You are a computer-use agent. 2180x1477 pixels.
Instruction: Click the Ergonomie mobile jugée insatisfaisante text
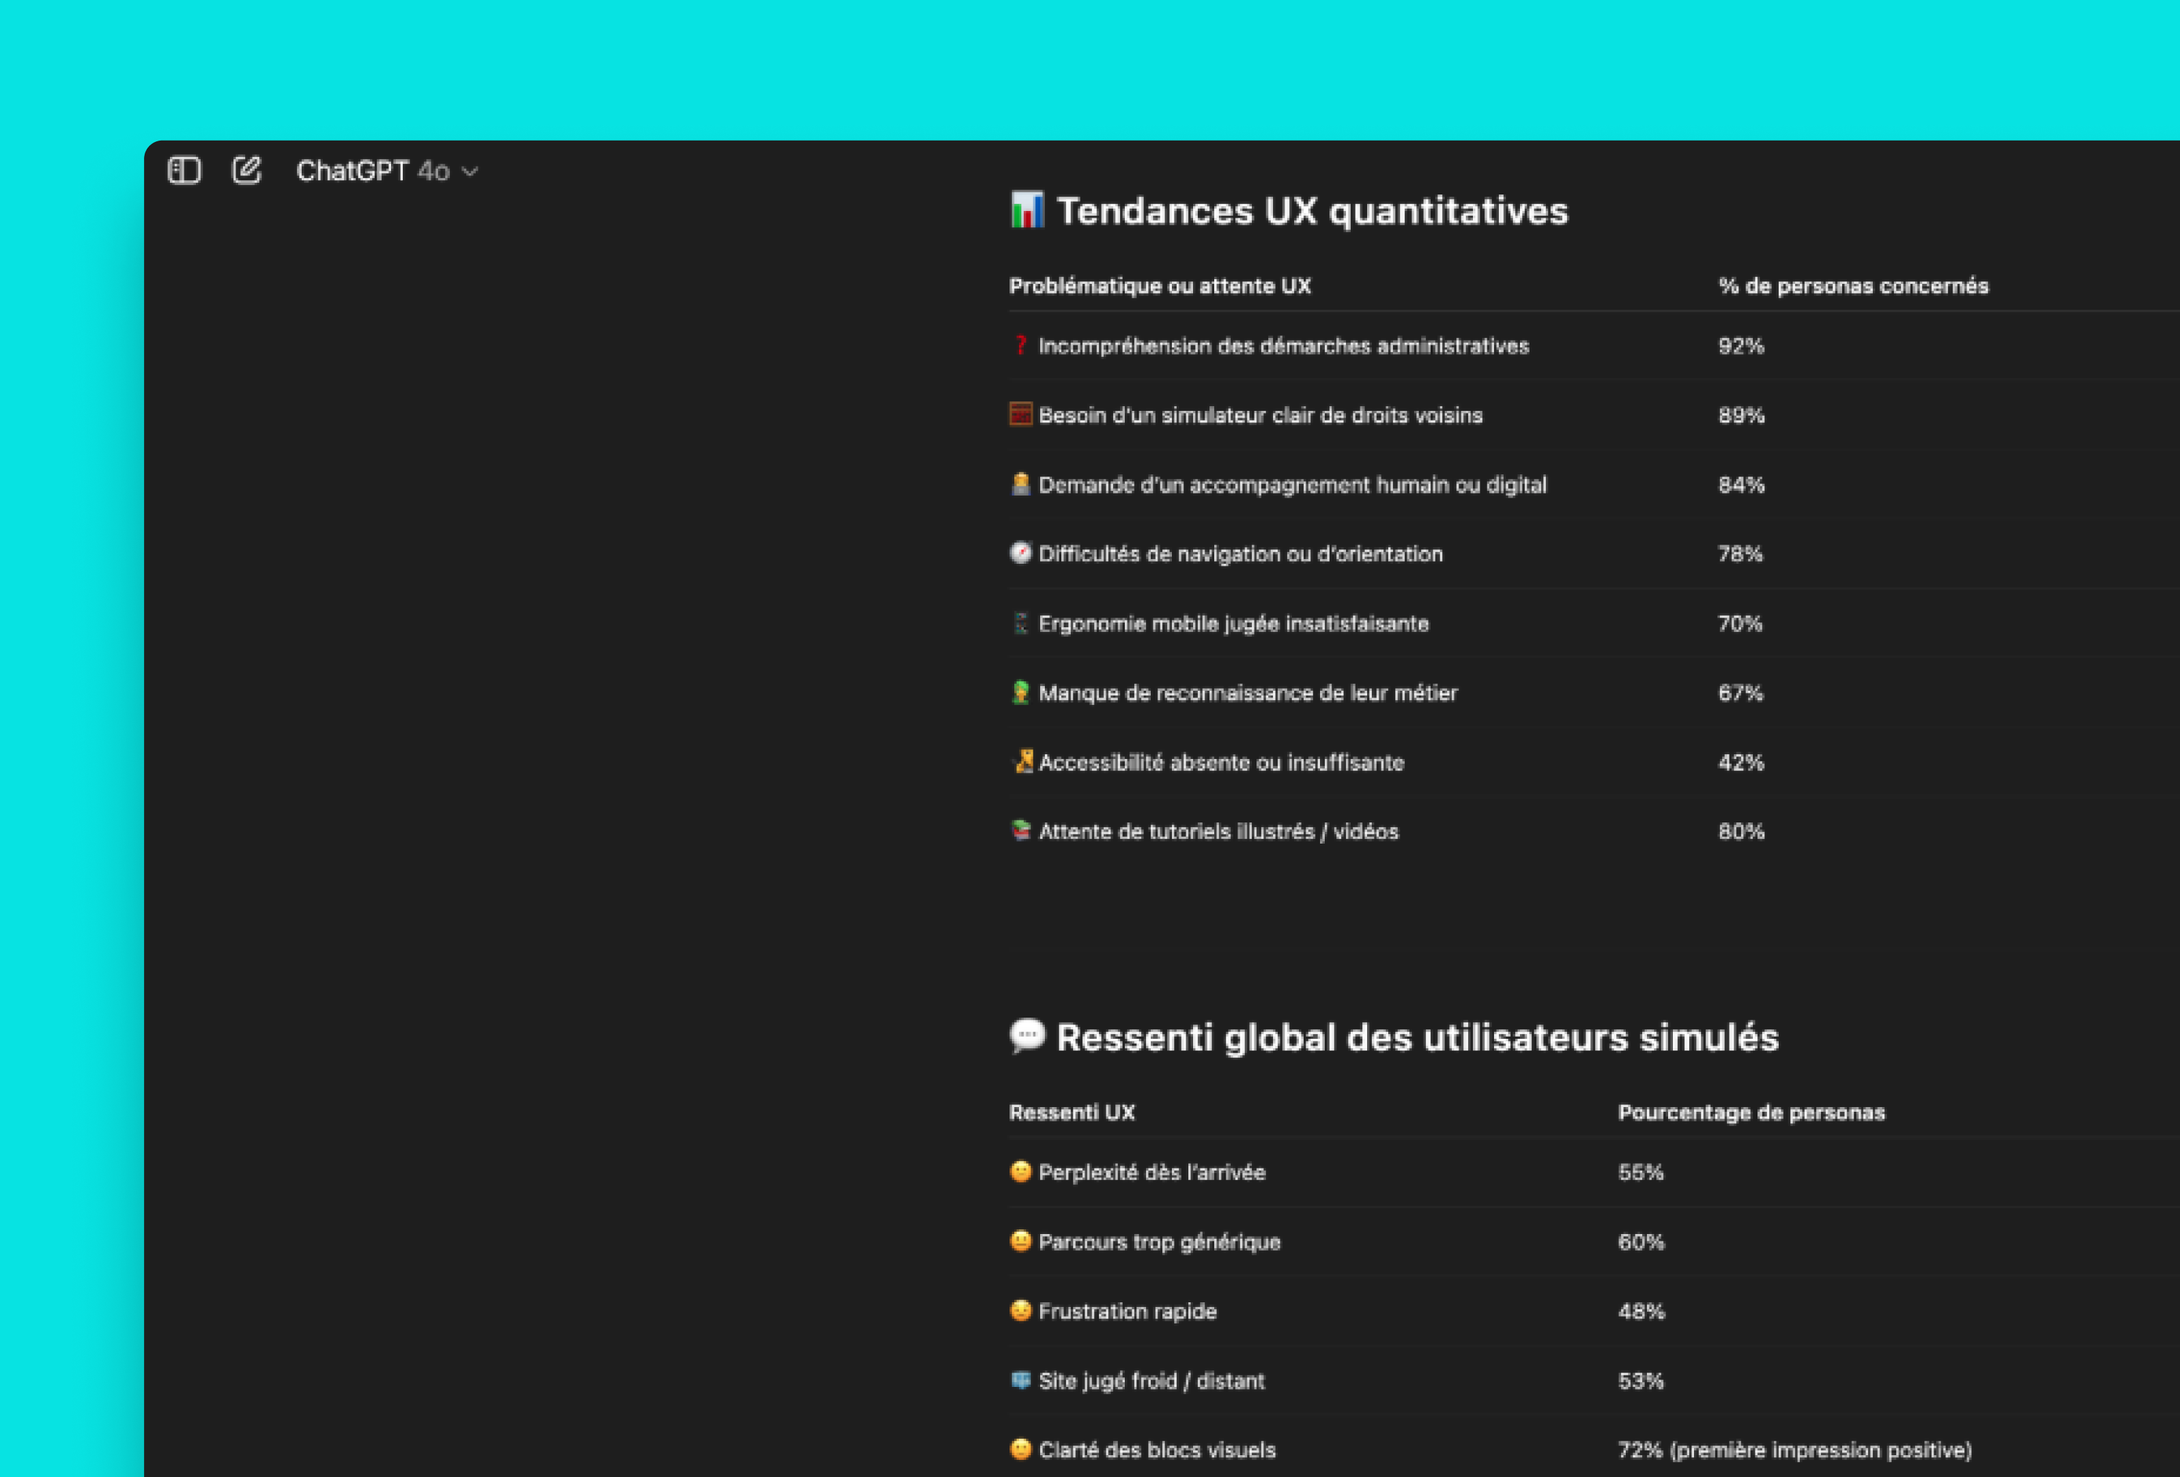pyautogui.click(x=1233, y=624)
